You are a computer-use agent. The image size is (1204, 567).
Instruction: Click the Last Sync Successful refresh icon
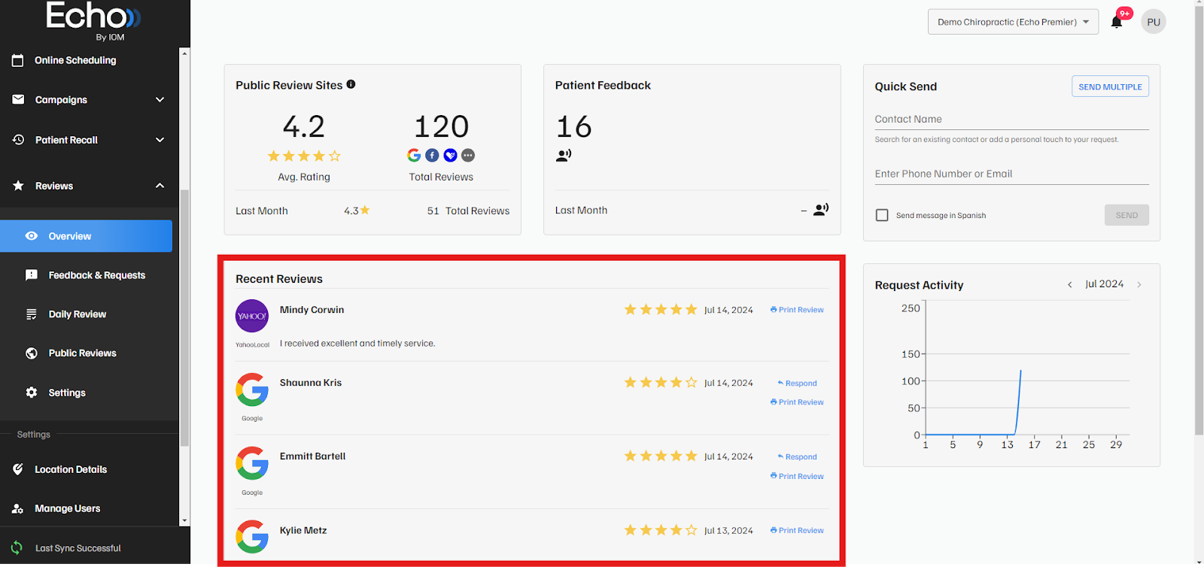(17, 548)
